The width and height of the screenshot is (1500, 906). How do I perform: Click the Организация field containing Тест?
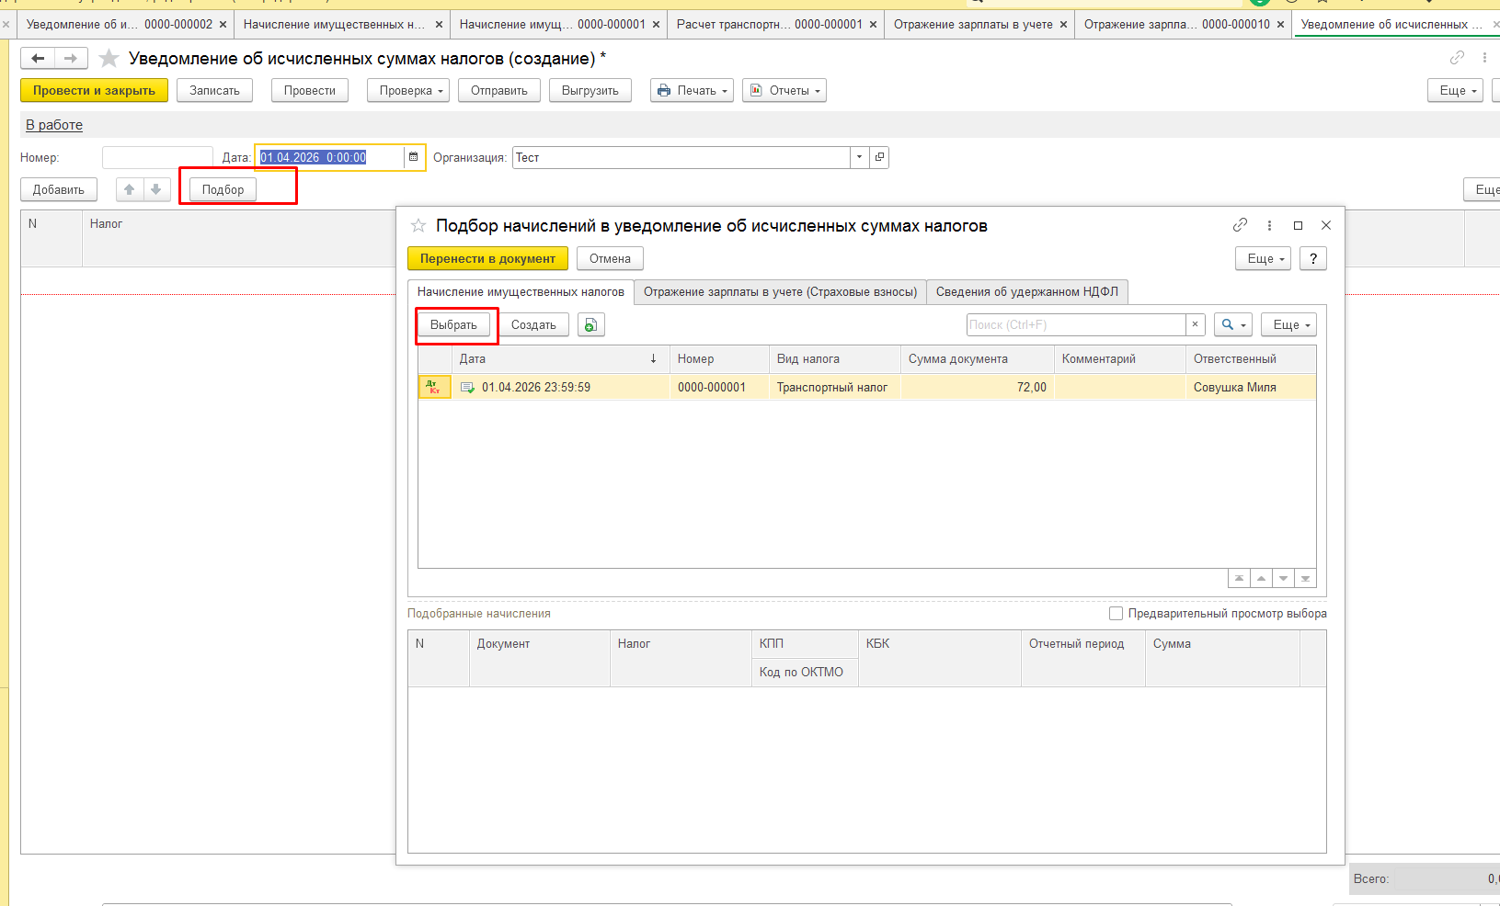681,157
